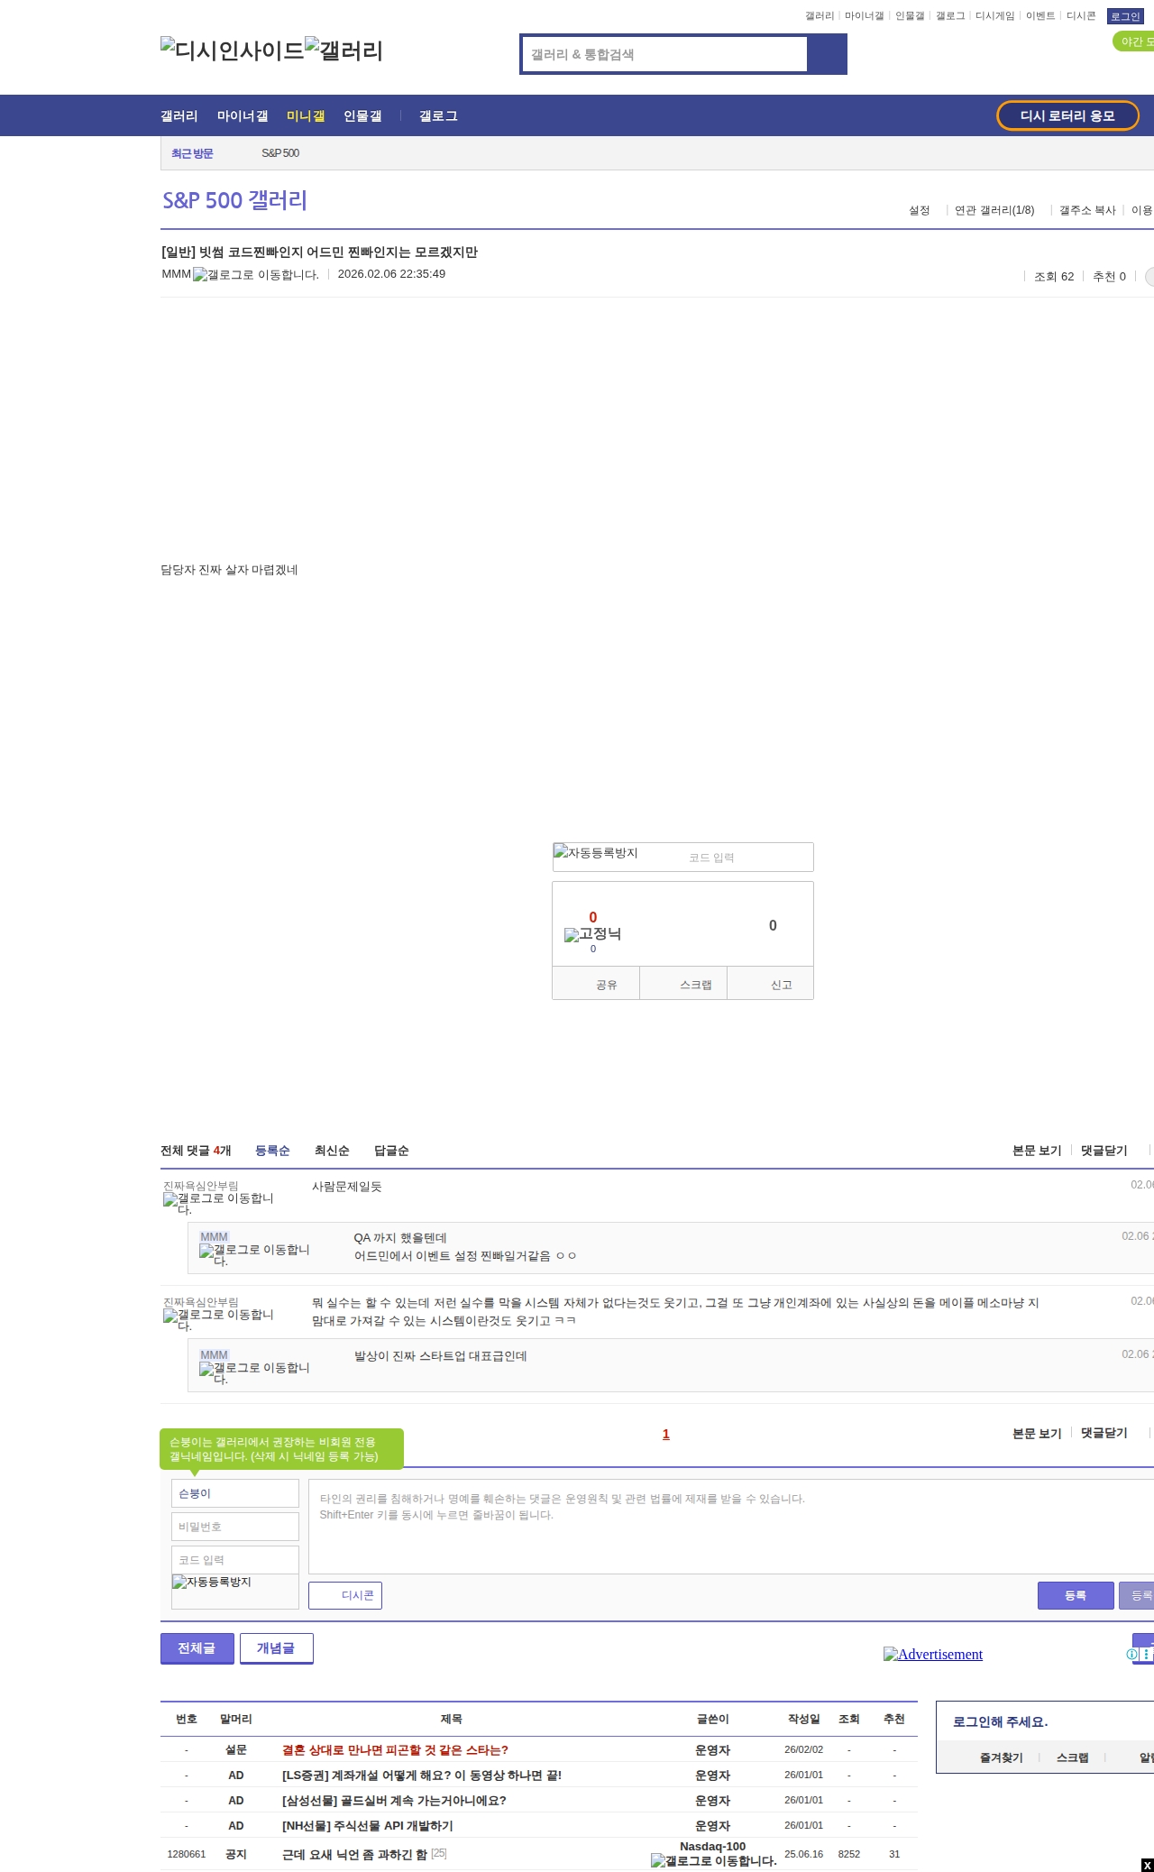1154x1872 pixels.
Task: Focus the 갤러리 & 통합검색 search field
Action: [x=664, y=54]
